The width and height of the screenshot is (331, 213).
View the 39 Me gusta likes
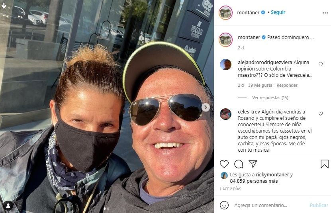[x=260, y=85]
